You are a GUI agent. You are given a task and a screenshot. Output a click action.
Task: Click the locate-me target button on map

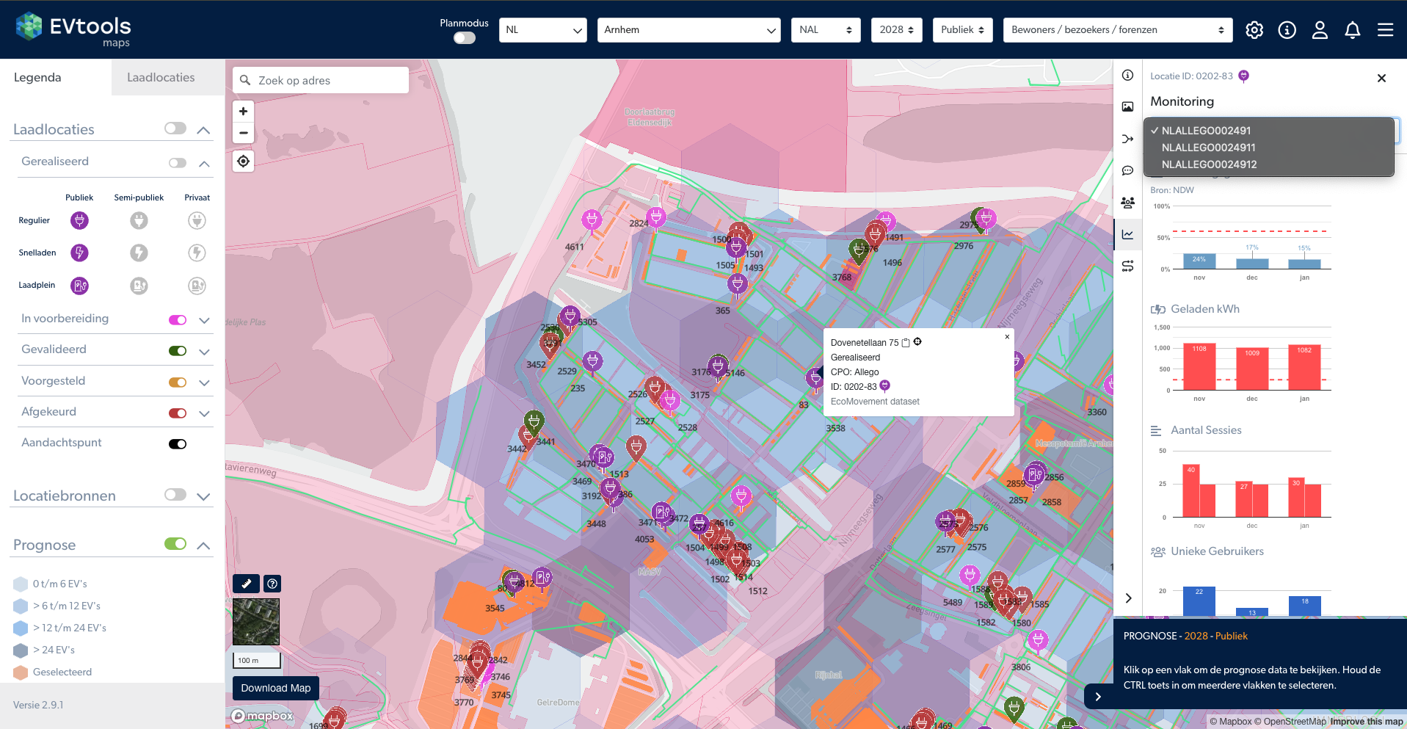(243, 161)
